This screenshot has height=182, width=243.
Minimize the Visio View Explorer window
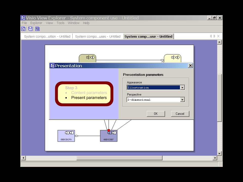[x=209, y=18]
